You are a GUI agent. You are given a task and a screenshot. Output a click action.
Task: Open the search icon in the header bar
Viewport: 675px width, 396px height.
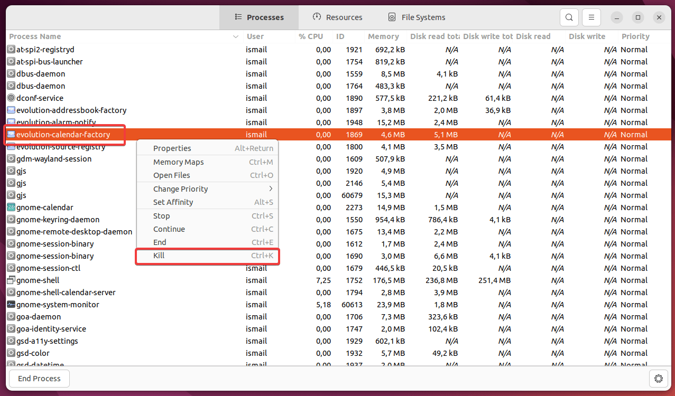pos(569,17)
